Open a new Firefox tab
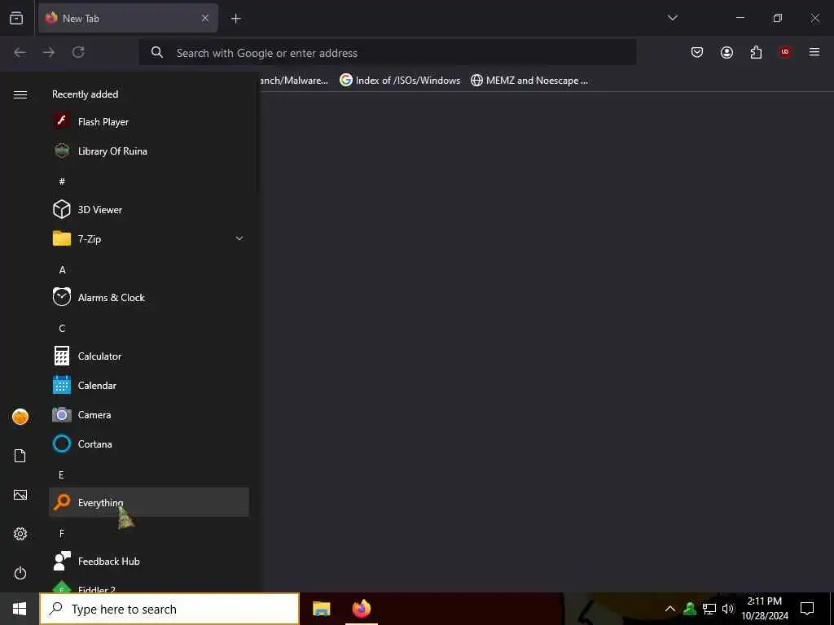The height and width of the screenshot is (625, 834). (x=235, y=19)
